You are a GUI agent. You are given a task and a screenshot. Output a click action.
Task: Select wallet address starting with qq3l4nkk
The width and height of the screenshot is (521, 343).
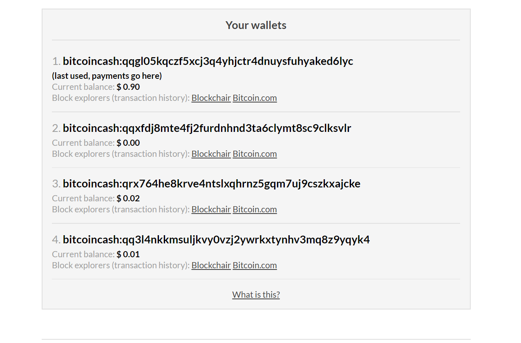[216, 240]
